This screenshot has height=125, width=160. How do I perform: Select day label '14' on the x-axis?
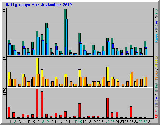pyautogui.click(x=70, y=122)
